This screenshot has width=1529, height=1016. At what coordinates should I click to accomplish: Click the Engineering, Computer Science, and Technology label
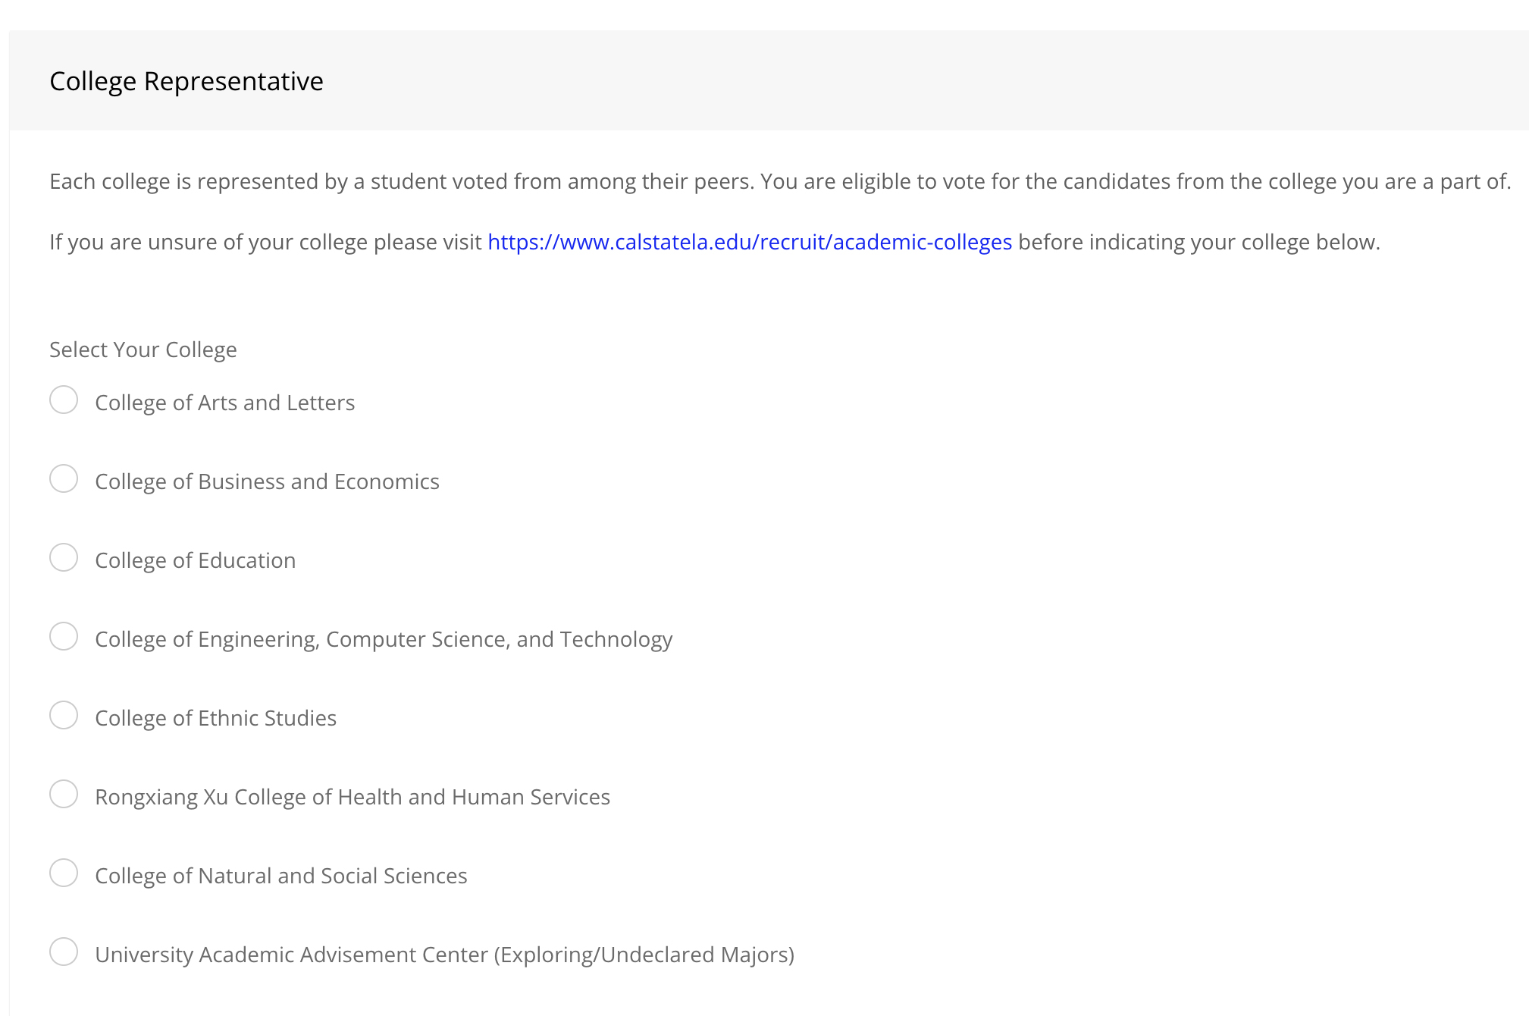coord(384,638)
